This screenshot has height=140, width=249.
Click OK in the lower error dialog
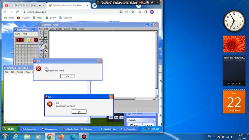click(79, 112)
